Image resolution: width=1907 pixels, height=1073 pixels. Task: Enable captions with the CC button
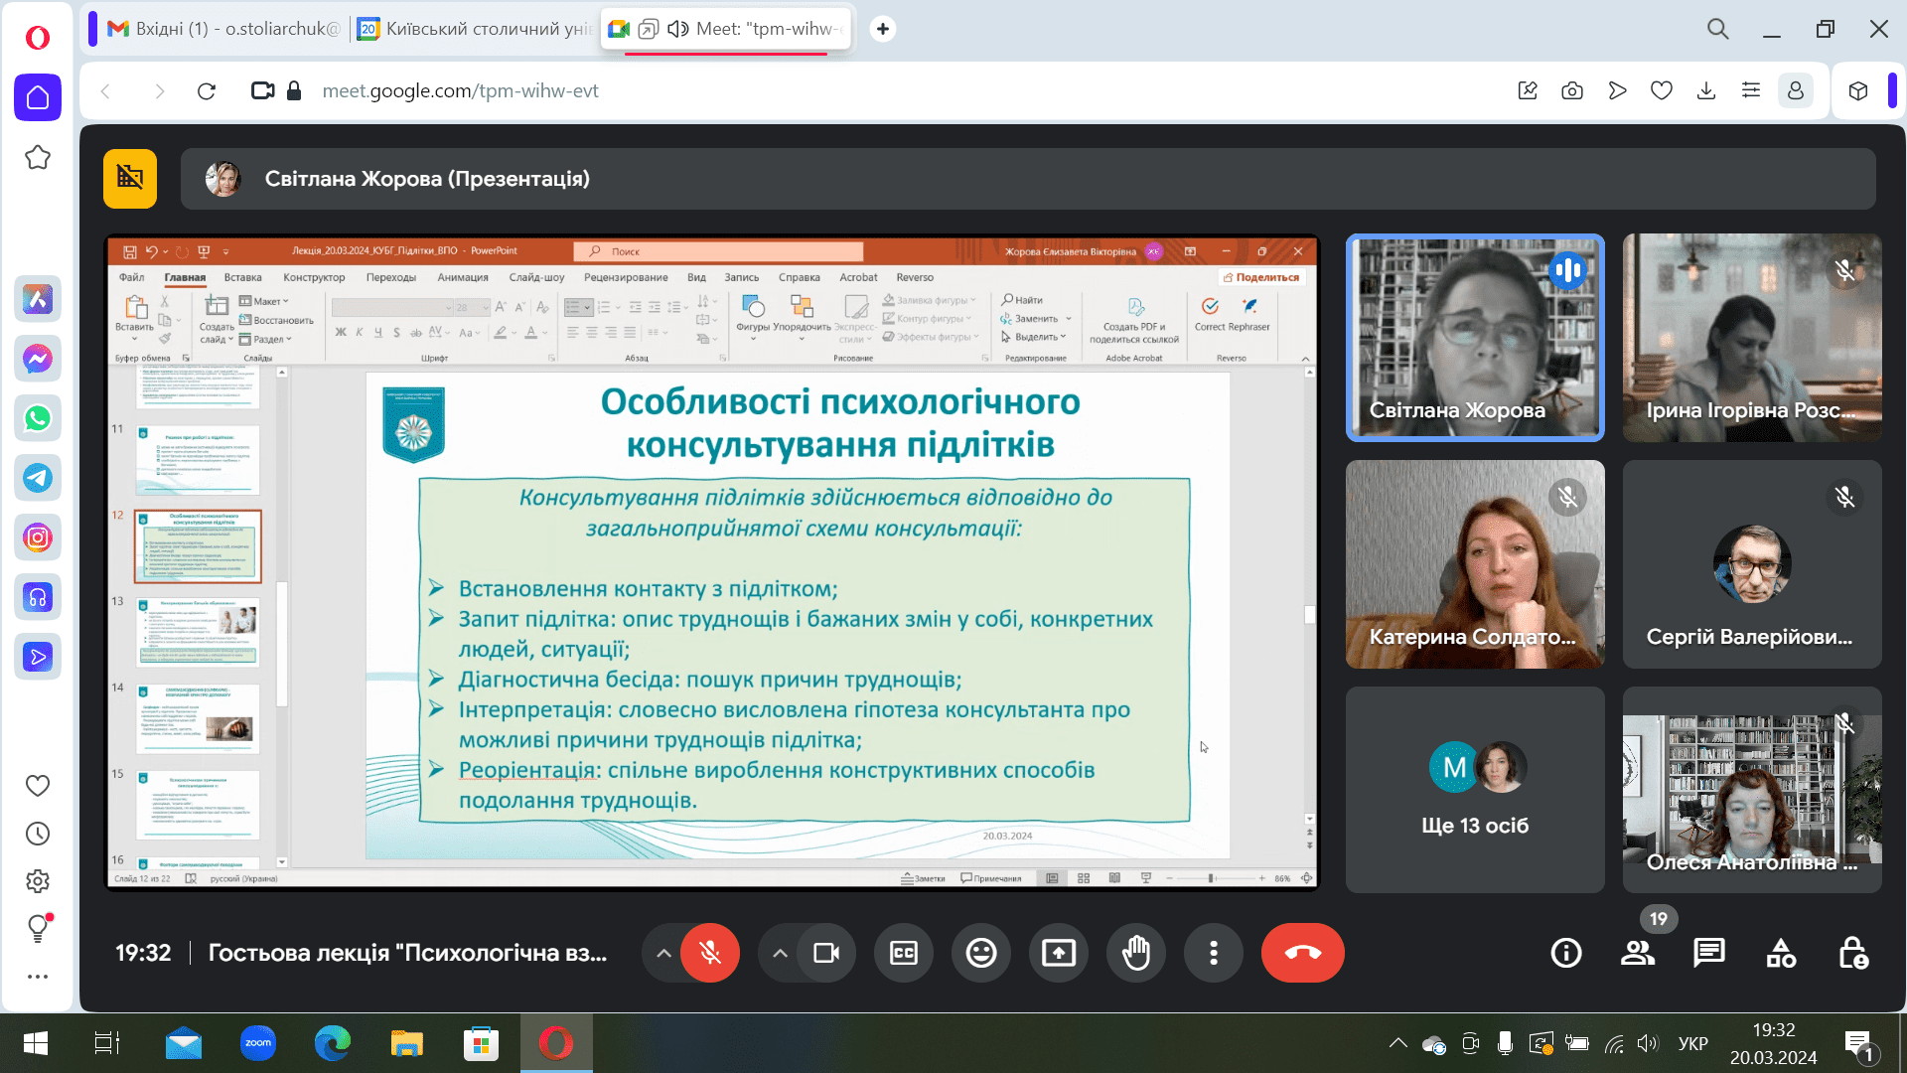tap(903, 952)
